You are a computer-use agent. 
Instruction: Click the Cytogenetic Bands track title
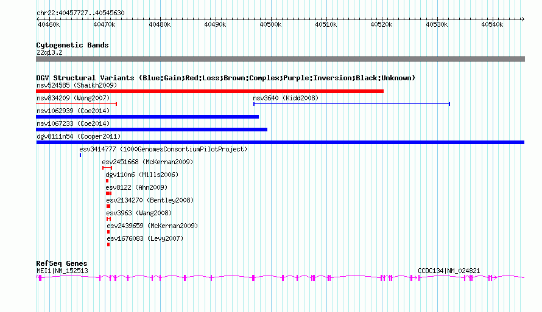[72, 45]
